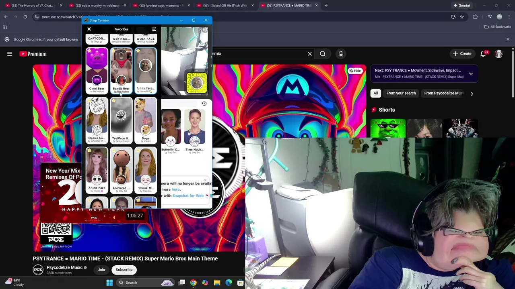515x289 pixels.
Task: Open the Psycodelize Music channel name
Action: click(x=64, y=268)
